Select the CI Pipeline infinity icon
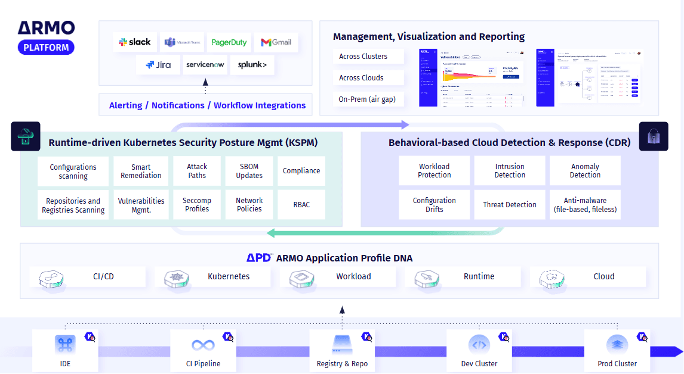 click(x=203, y=344)
